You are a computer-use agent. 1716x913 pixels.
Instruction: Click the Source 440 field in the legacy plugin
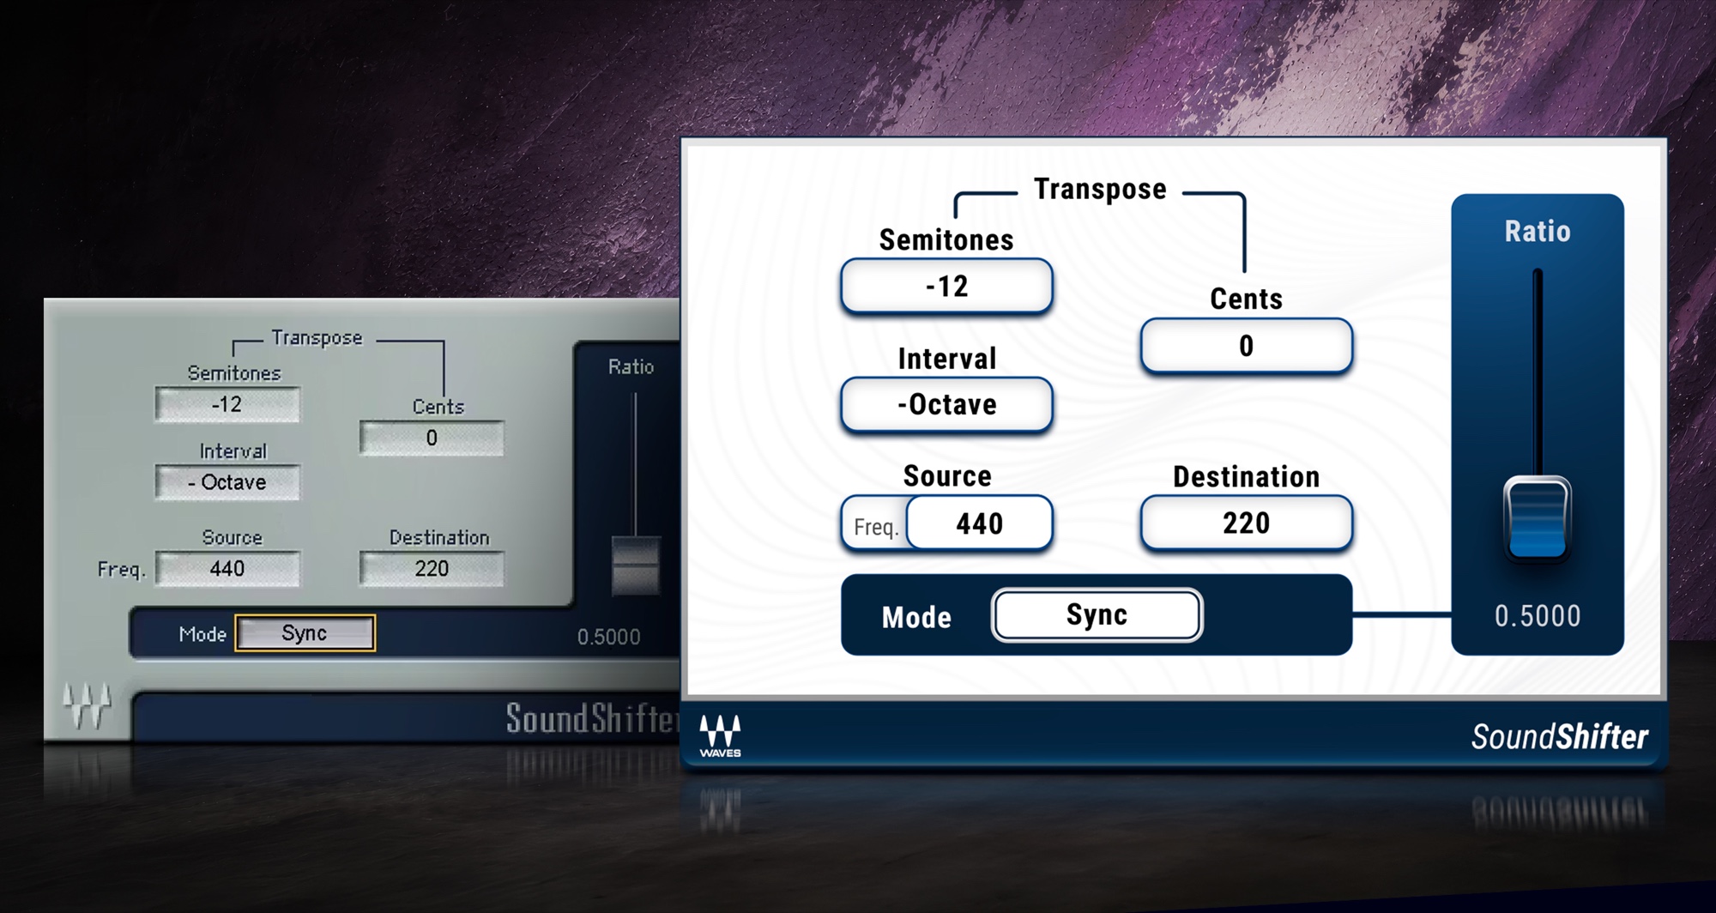click(x=227, y=568)
